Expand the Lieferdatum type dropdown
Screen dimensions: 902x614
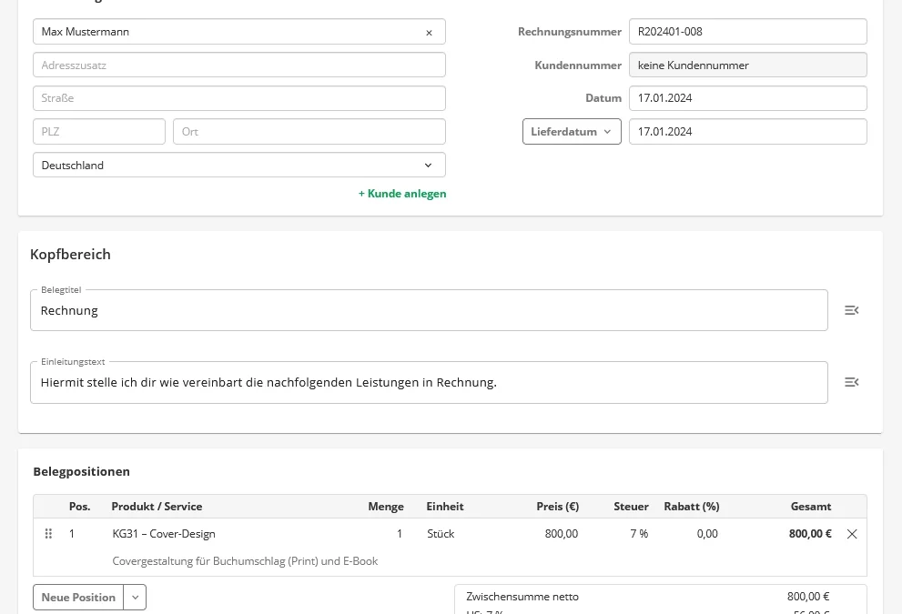pos(572,132)
